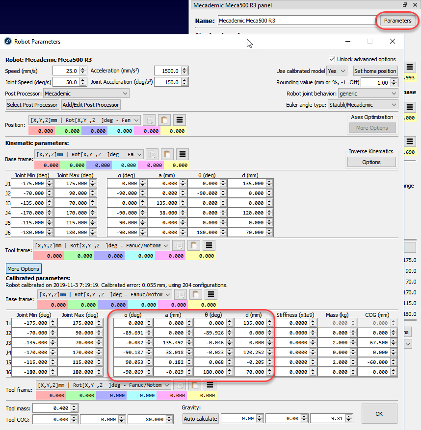Open the Robot joint behavior dropdown
This screenshot has height=430, width=421.
click(x=368, y=93)
